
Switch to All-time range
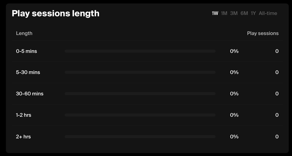coord(268,13)
